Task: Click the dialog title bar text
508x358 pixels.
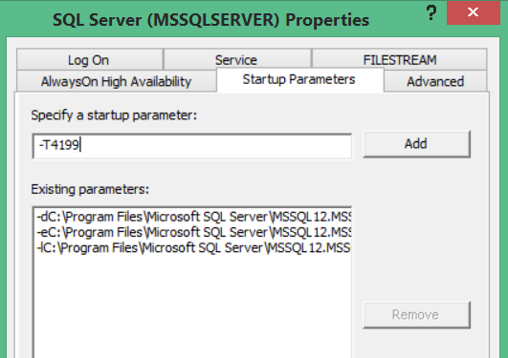Action: pos(210,20)
